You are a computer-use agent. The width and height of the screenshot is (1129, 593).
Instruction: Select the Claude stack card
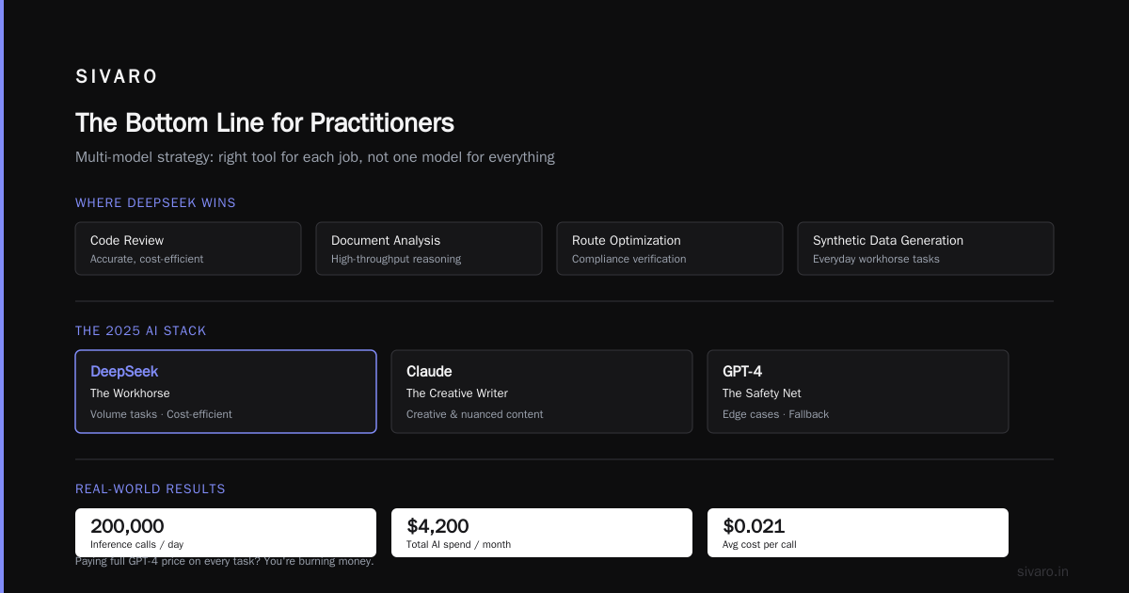[542, 392]
